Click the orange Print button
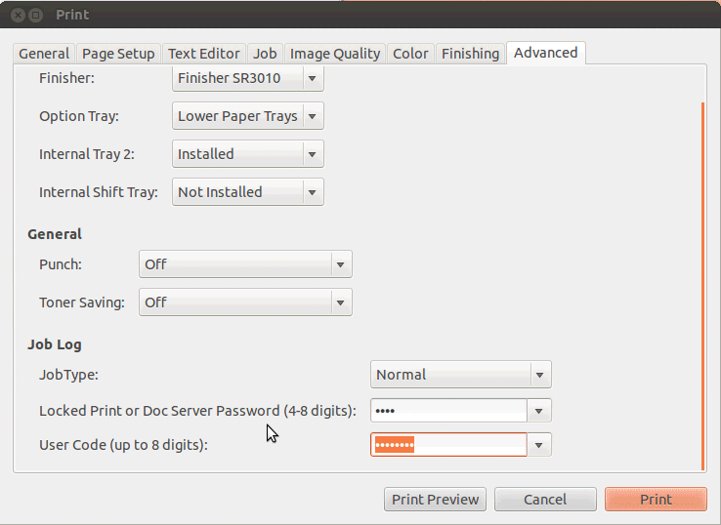Screen dimensions: 721x525 pyautogui.click(x=656, y=500)
